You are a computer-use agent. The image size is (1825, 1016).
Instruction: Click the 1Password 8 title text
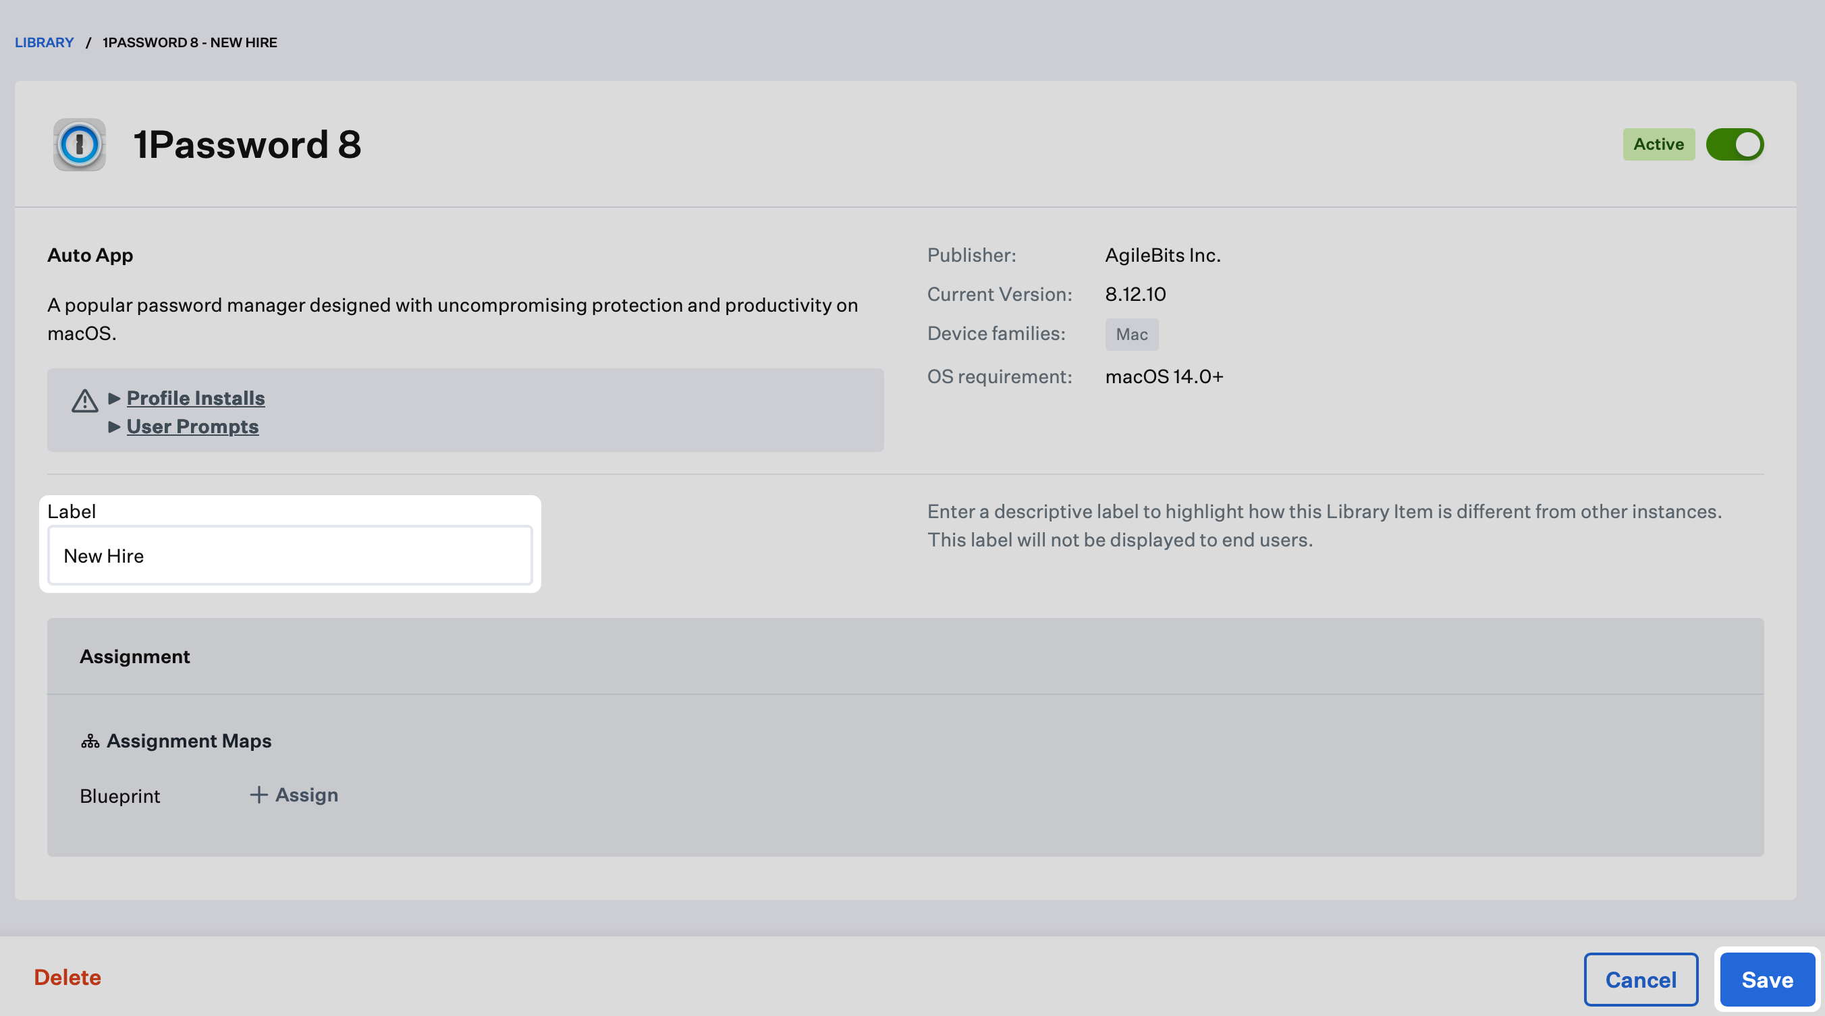tap(247, 144)
